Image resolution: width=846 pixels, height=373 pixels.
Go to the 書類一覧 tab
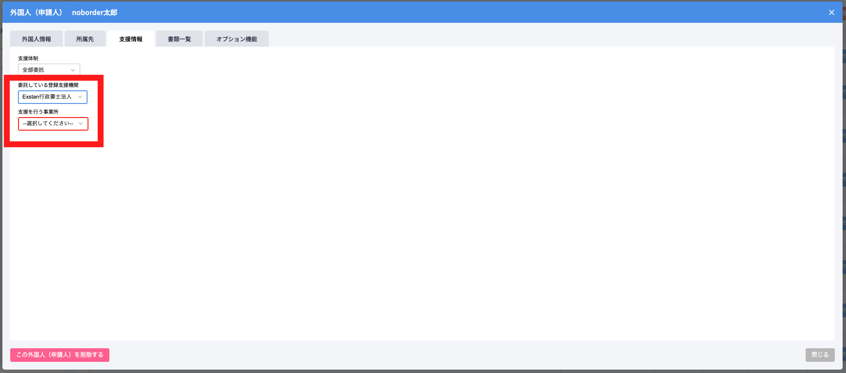[x=179, y=39]
